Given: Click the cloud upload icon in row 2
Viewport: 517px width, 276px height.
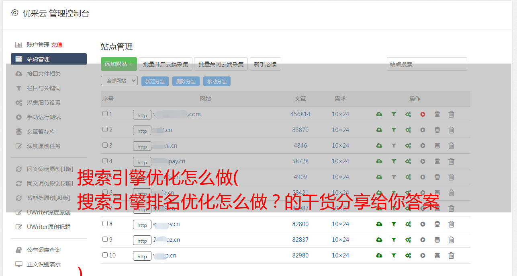Looking at the screenshot, I should coord(379,130).
